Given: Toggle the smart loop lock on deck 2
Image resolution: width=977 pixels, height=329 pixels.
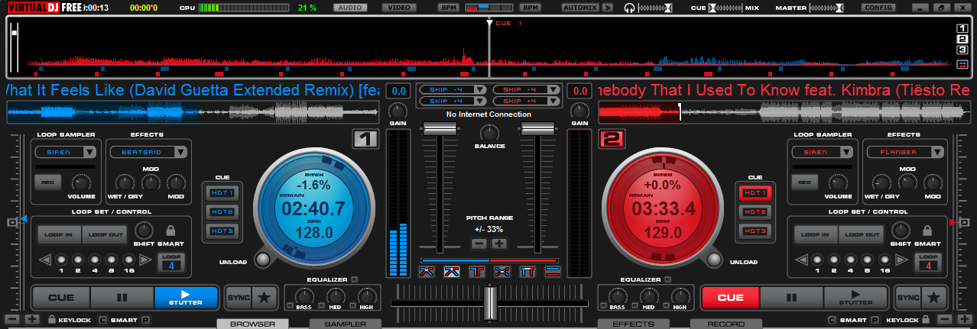Looking at the screenshot, I should (x=927, y=231).
